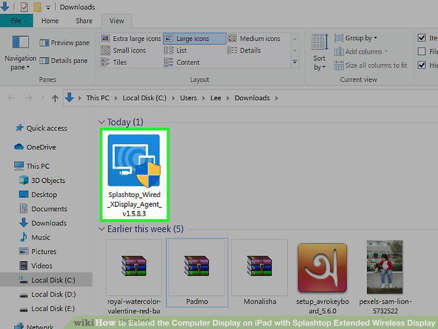
Task: Open the Sort by button
Action: [319, 52]
